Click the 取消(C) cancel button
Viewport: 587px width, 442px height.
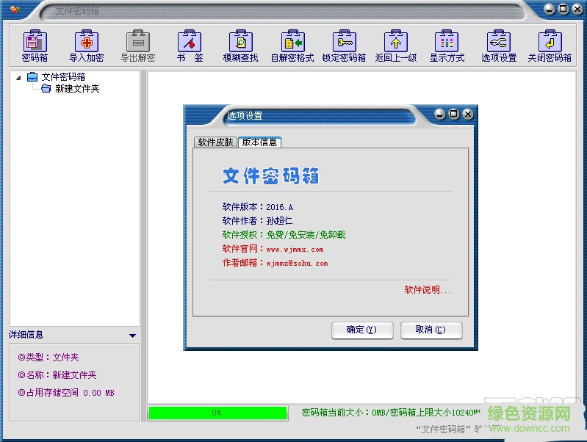[x=431, y=330]
